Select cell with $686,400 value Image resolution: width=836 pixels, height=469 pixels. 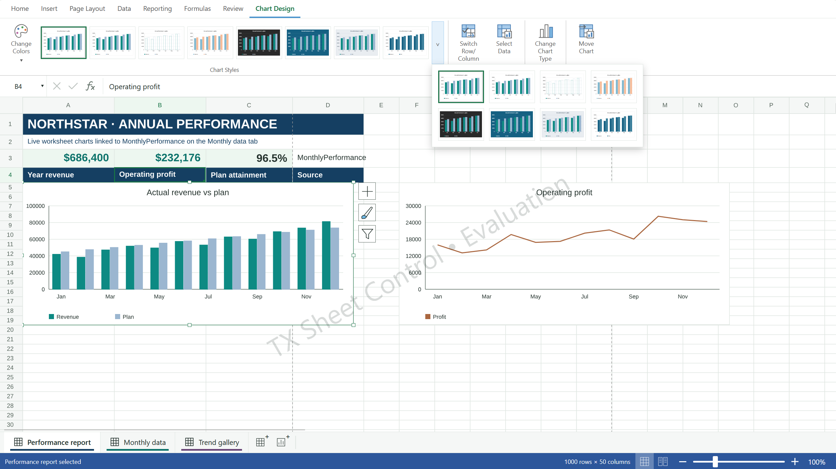[x=69, y=158]
